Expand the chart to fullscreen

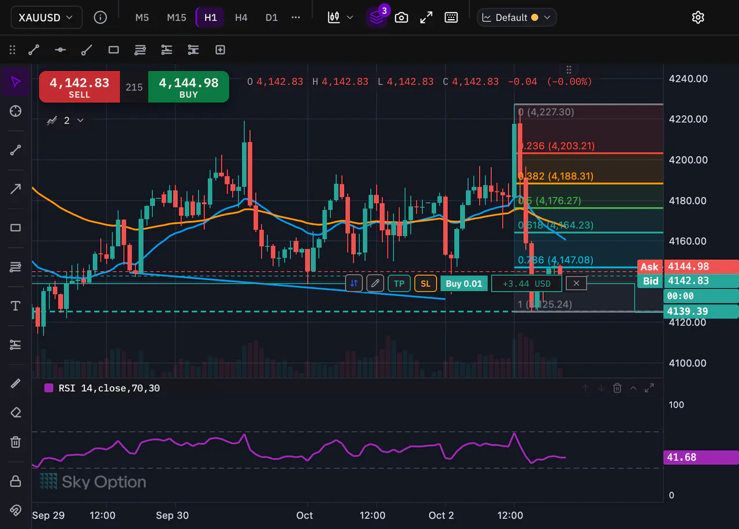[x=426, y=17]
